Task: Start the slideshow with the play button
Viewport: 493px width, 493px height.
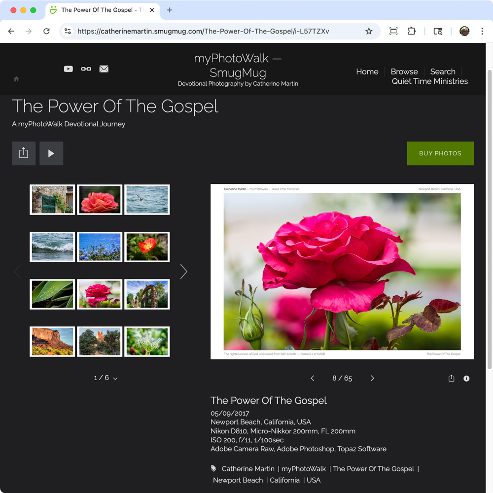Action: 51,153
